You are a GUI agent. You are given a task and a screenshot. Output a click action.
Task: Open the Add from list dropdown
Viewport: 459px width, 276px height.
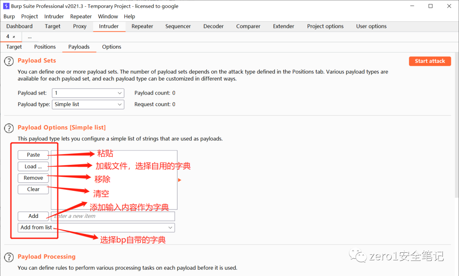[96, 228]
